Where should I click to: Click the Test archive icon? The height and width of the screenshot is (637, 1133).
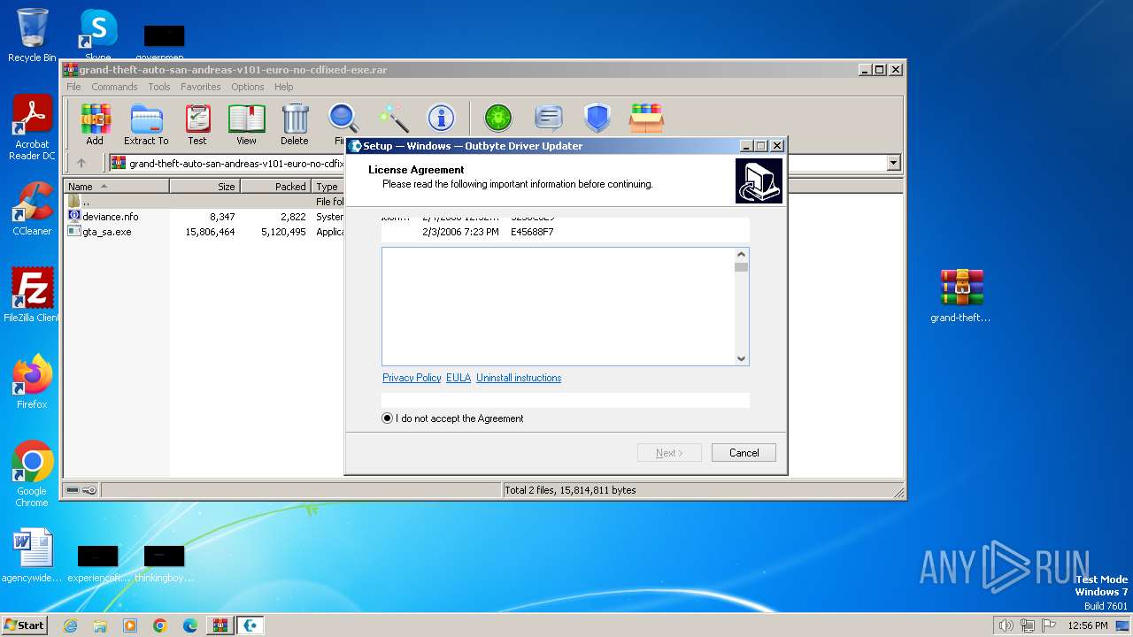pyautogui.click(x=197, y=124)
